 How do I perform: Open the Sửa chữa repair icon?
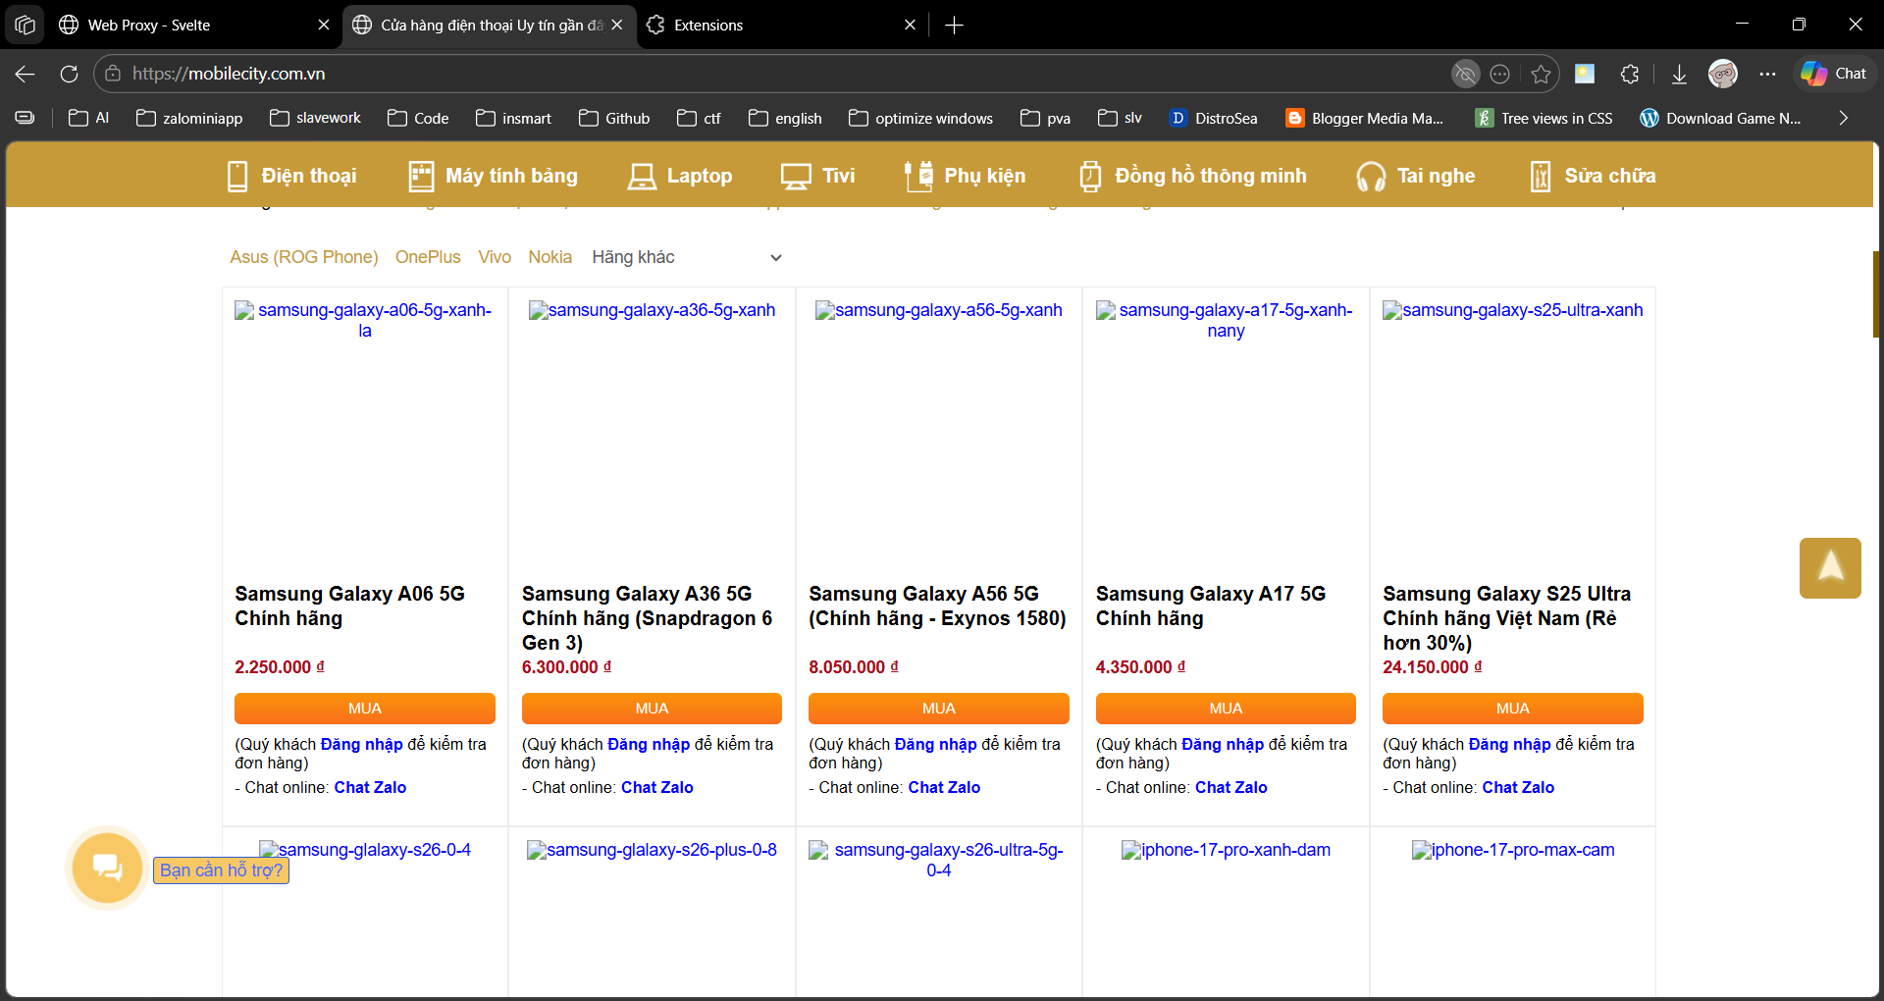pos(1541,176)
